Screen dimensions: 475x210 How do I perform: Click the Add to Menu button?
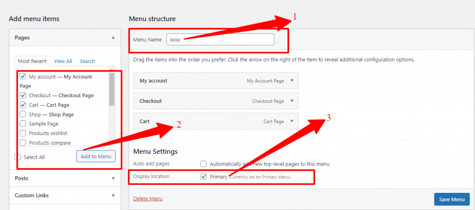[x=96, y=156]
